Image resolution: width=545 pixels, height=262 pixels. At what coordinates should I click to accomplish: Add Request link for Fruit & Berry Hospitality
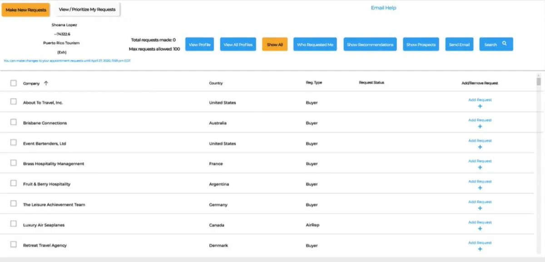[480, 182]
